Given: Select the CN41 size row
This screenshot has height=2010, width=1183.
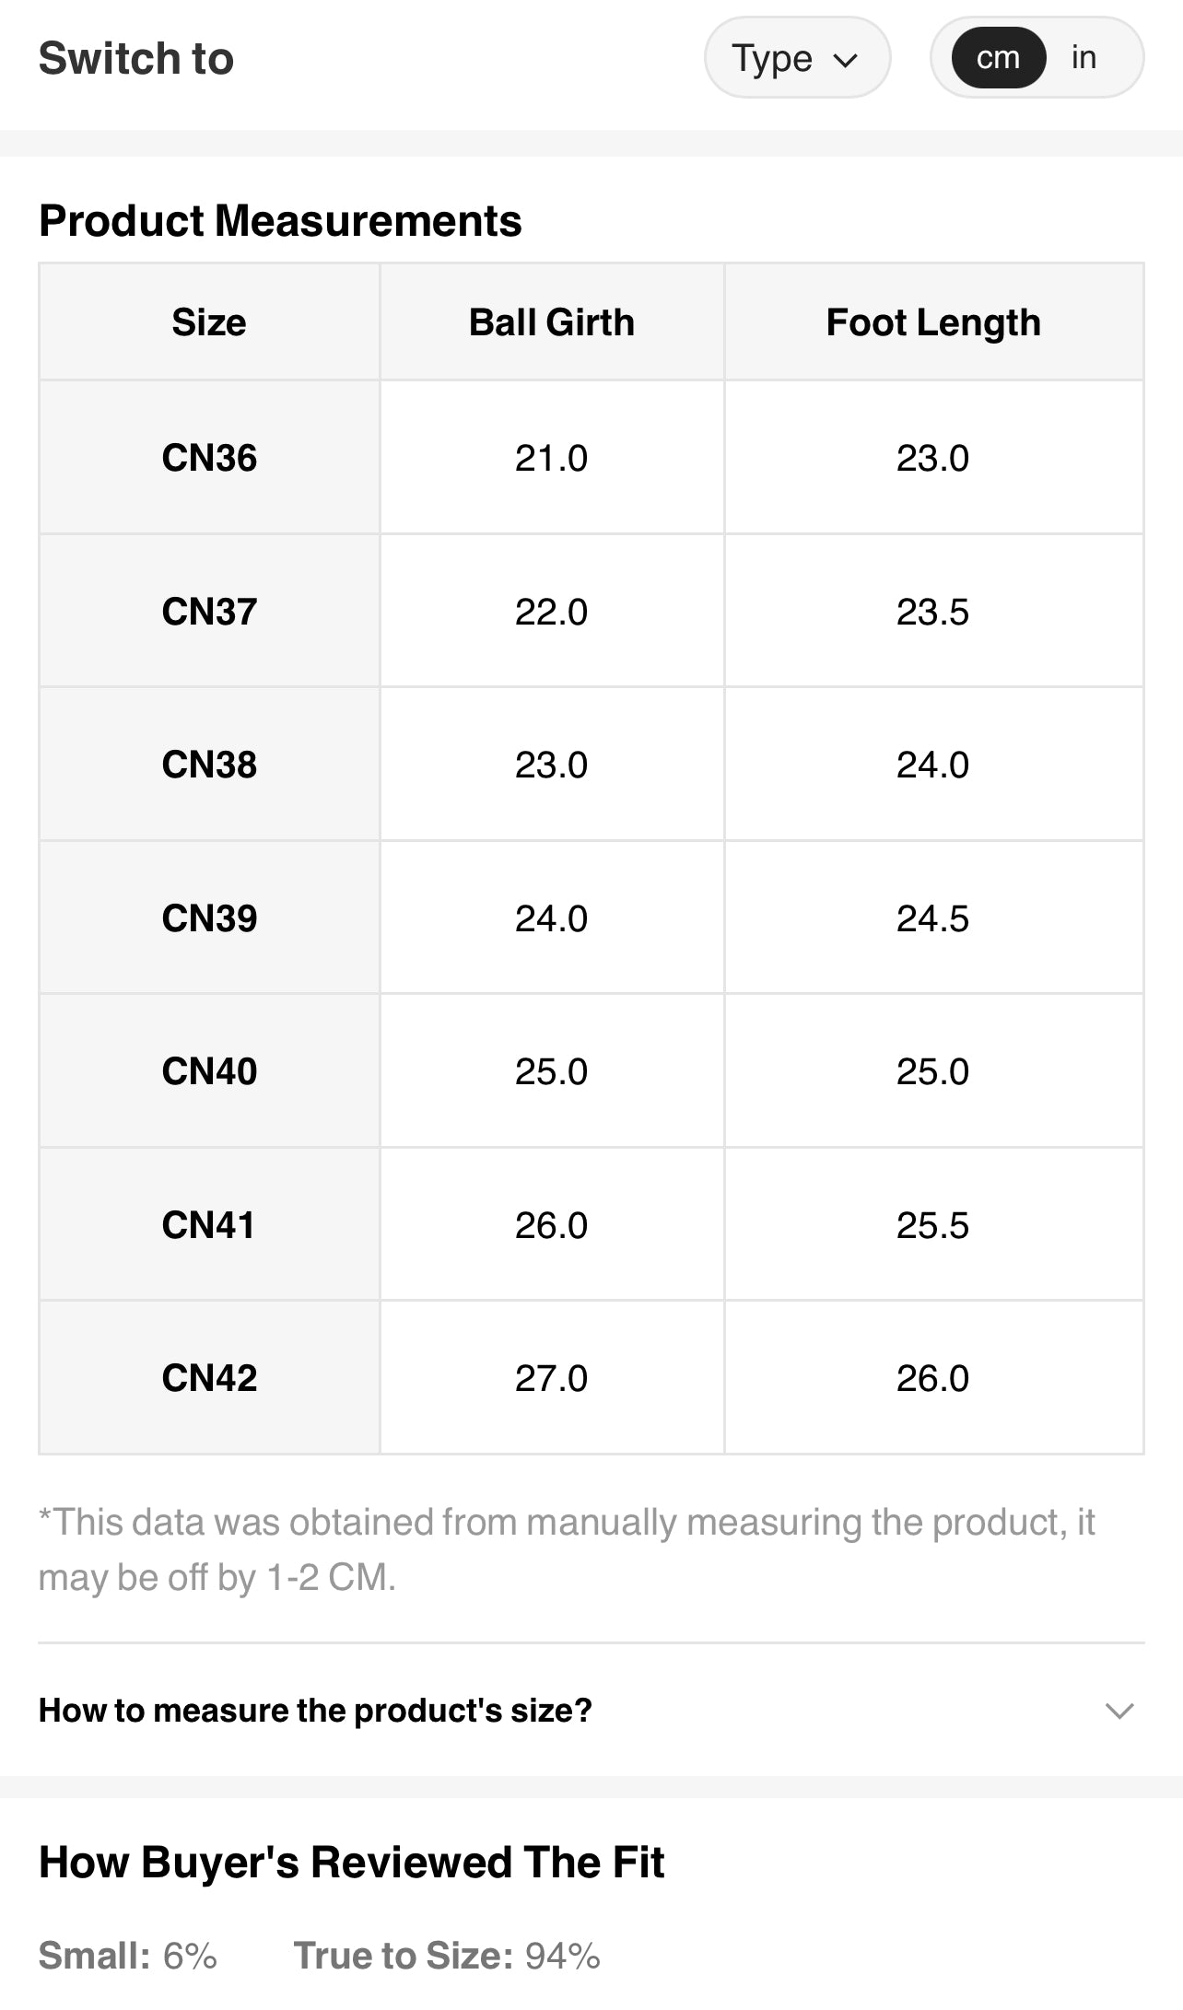Looking at the screenshot, I should [x=209, y=1225].
